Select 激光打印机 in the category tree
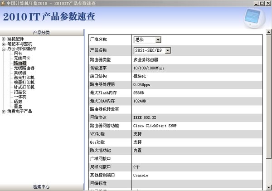Image resolution: width=272 pixels, height=191 pixels. pos(24,78)
